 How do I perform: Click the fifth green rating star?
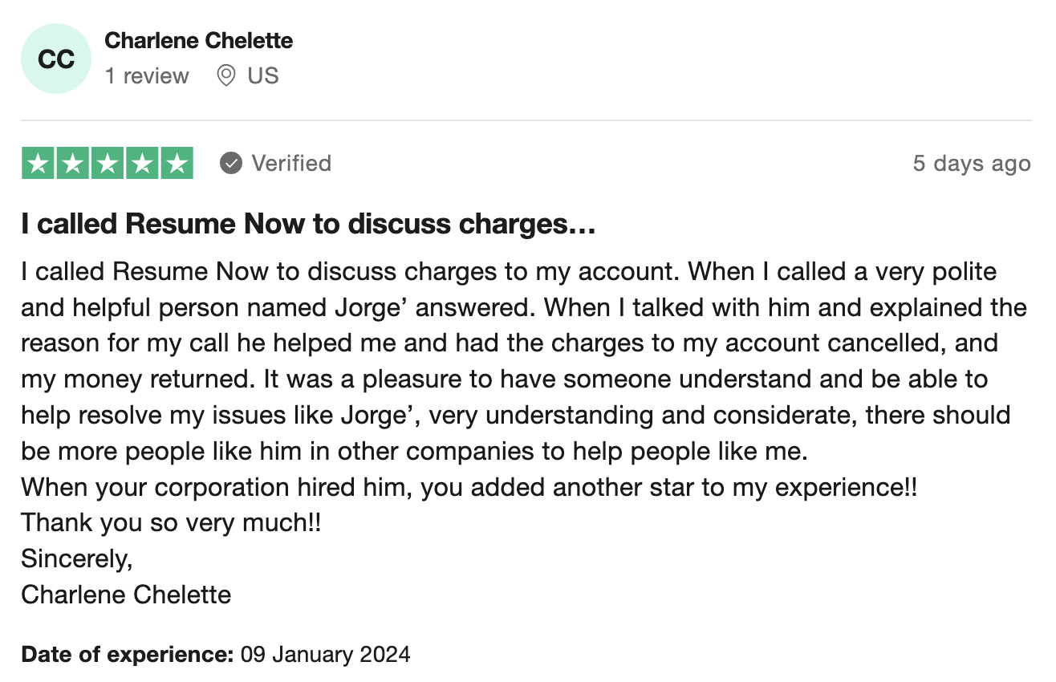click(x=177, y=164)
